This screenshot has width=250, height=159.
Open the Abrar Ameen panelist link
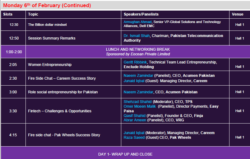(x=135, y=120)
